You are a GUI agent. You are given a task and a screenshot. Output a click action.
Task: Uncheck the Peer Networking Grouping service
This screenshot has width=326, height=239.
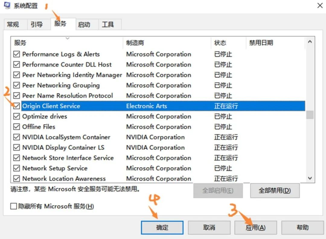coord(17,85)
